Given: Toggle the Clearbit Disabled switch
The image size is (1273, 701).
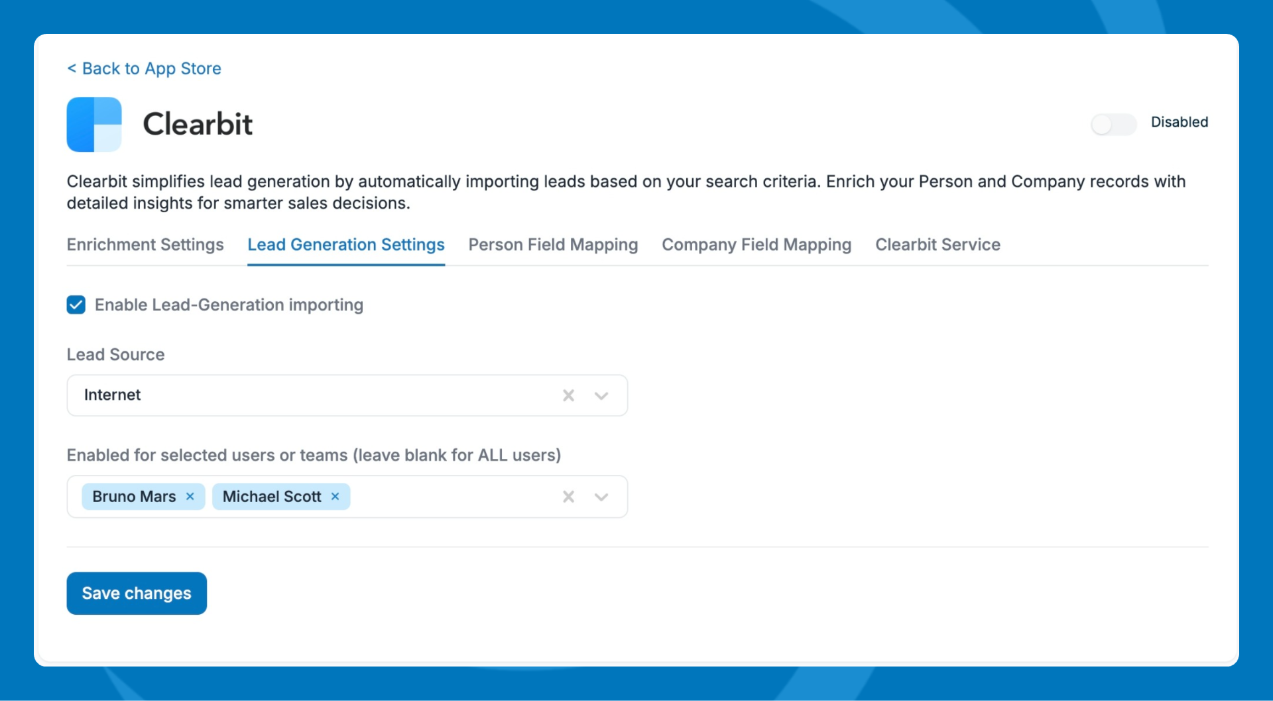Looking at the screenshot, I should point(1113,124).
